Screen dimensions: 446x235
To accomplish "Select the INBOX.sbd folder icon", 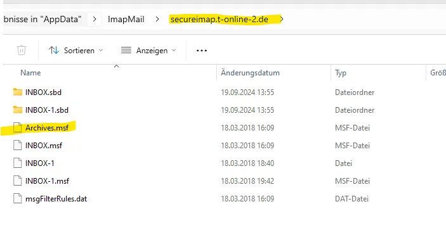I will (18, 92).
